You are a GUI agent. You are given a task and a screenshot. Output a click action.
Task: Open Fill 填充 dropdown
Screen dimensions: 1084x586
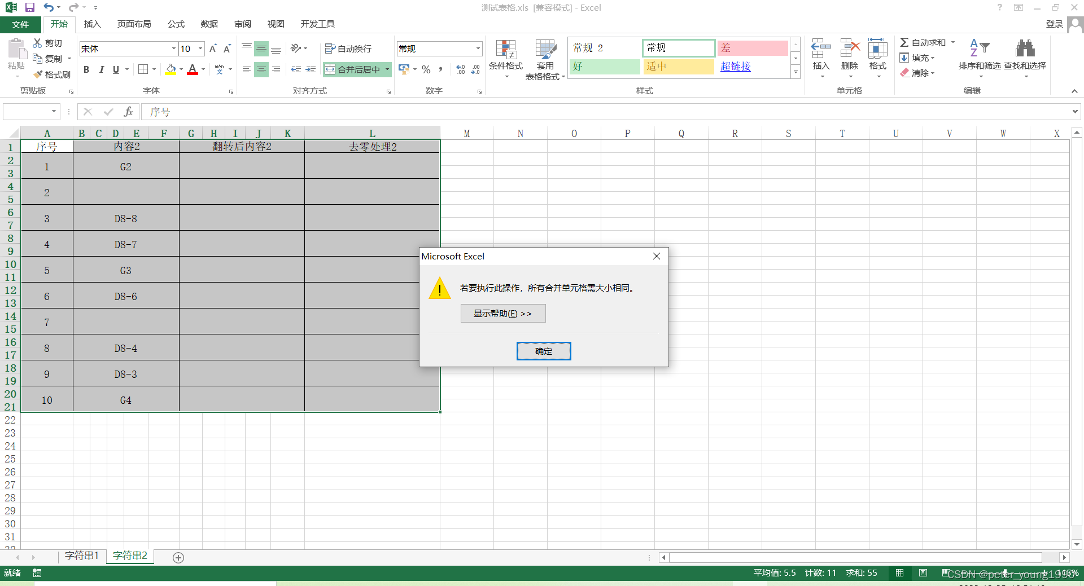917,58
